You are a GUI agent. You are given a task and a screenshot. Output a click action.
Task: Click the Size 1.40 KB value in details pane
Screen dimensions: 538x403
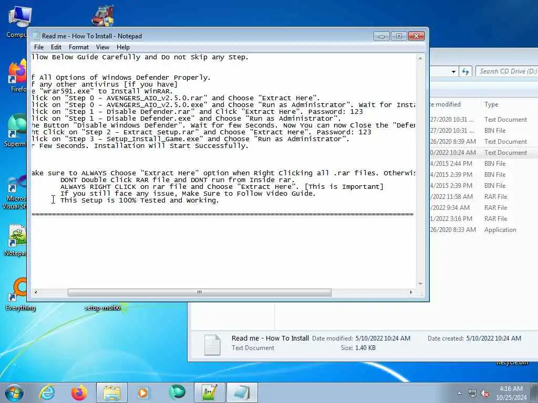[365, 348]
